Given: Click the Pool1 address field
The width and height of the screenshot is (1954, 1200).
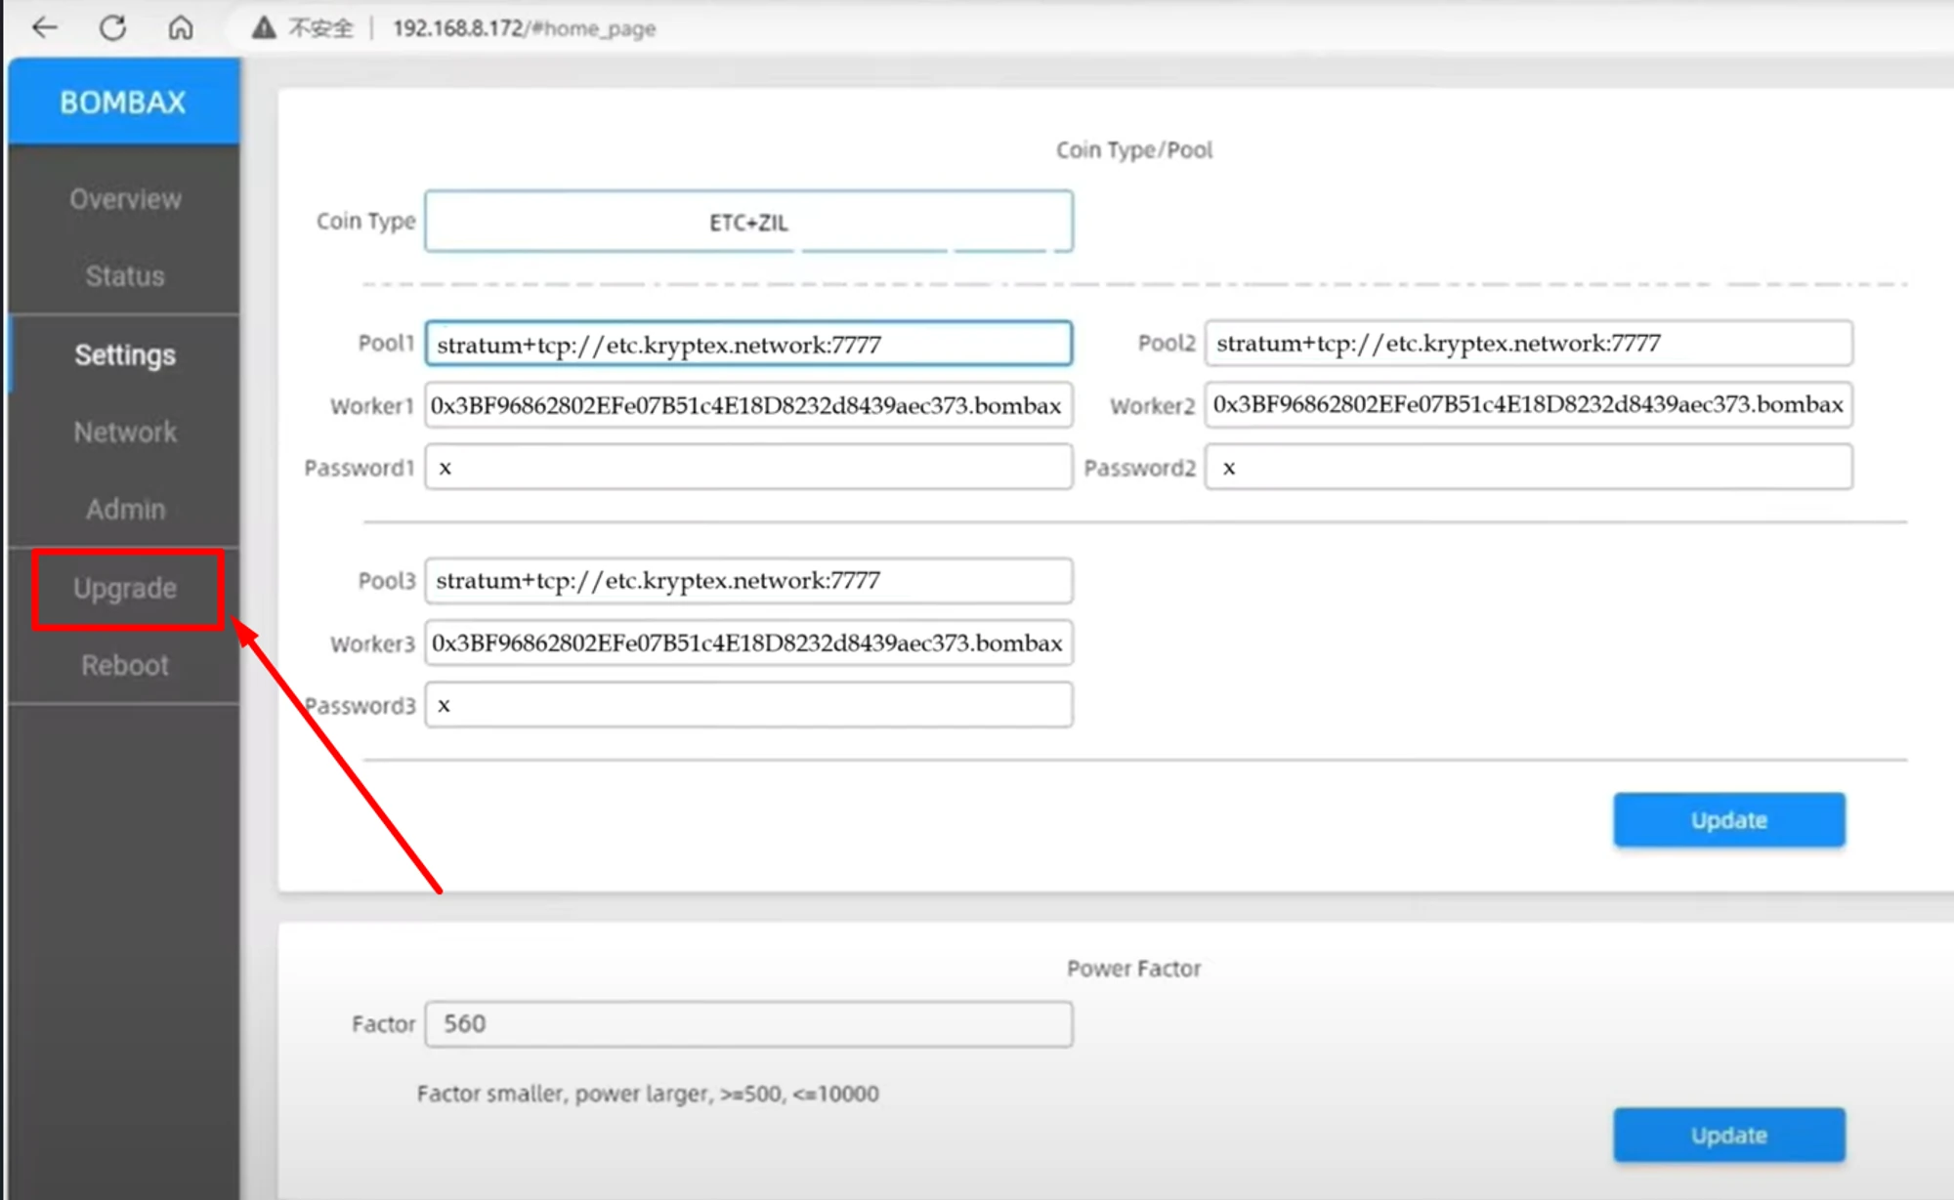Looking at the screenshot, I should pyautogui.click(x=748, y=344).
